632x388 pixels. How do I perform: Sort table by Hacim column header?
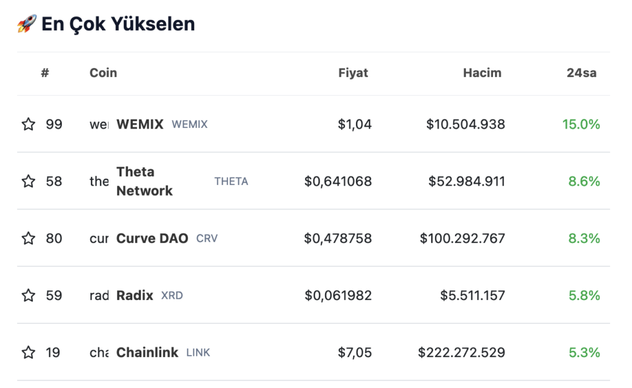[x=482, y=73]
